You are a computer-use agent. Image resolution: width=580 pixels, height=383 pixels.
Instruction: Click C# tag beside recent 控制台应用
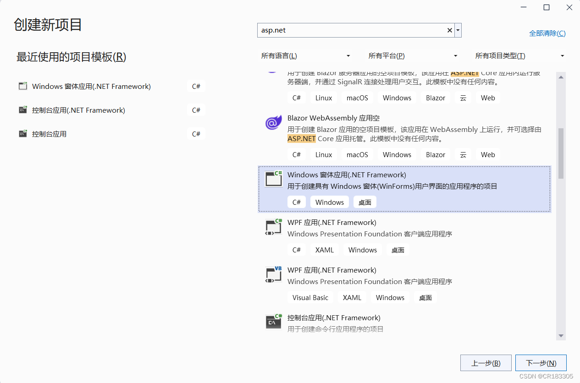196,134
